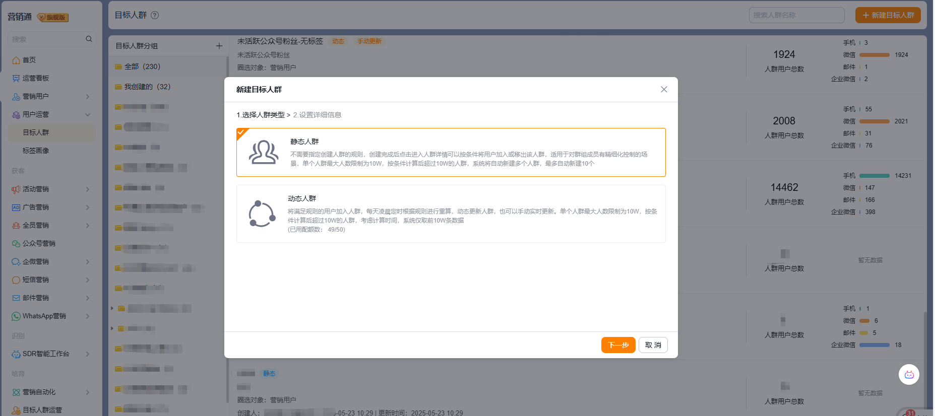This screenshot has height=416, width=935.
Task: Close the 新建目标人群 dialog
Action: coord(664,89)
